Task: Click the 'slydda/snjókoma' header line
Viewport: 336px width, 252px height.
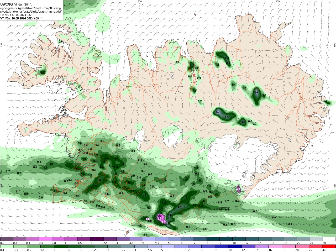Action: click(31, 12)
